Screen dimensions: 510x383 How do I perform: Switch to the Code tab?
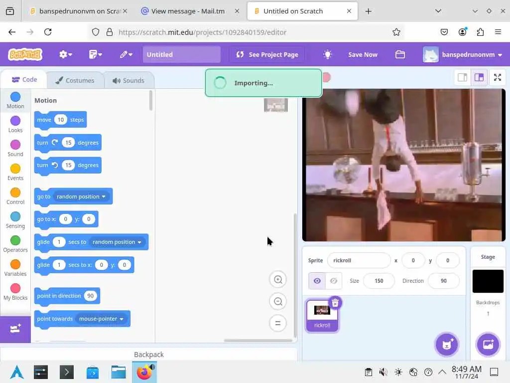click(x=24, y=79)
